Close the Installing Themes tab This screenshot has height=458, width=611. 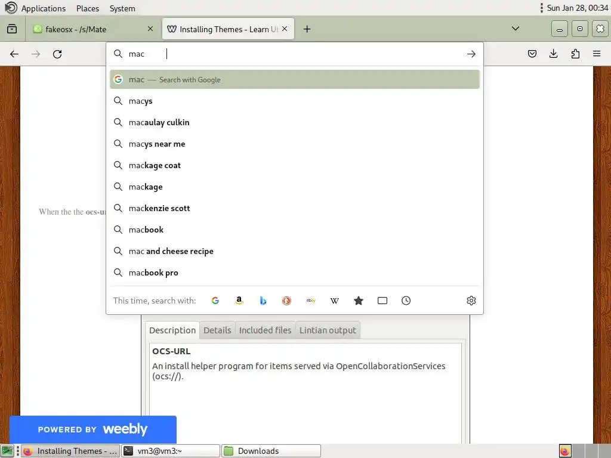285,29
